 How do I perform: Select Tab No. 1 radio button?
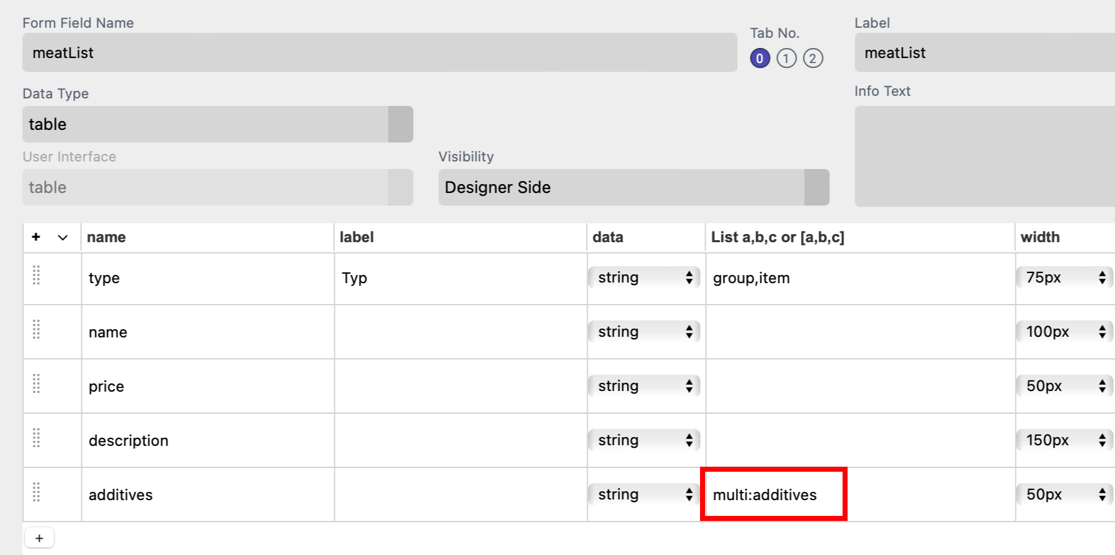point(786,59)
